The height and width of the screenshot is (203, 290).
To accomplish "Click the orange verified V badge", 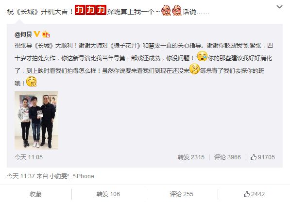I will point(37,34).
